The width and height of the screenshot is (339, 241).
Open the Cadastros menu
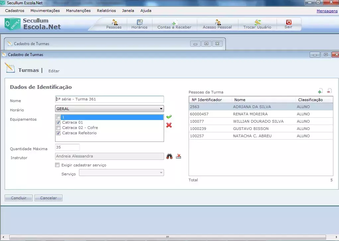click(x=15, y=11)
